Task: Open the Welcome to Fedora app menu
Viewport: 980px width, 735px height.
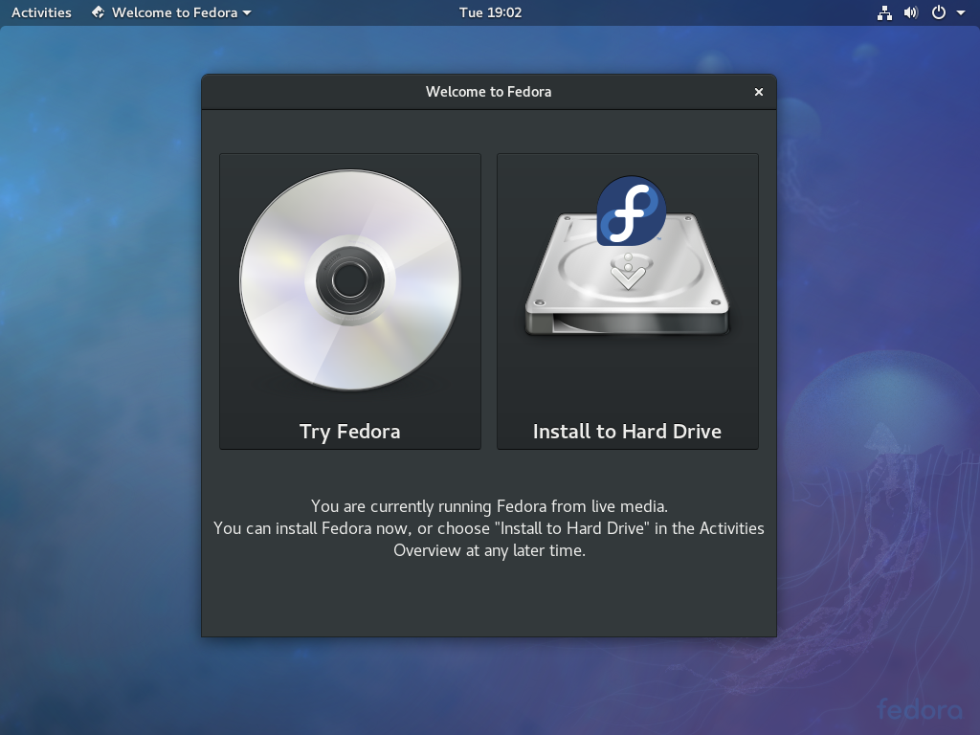Action: 171,12
